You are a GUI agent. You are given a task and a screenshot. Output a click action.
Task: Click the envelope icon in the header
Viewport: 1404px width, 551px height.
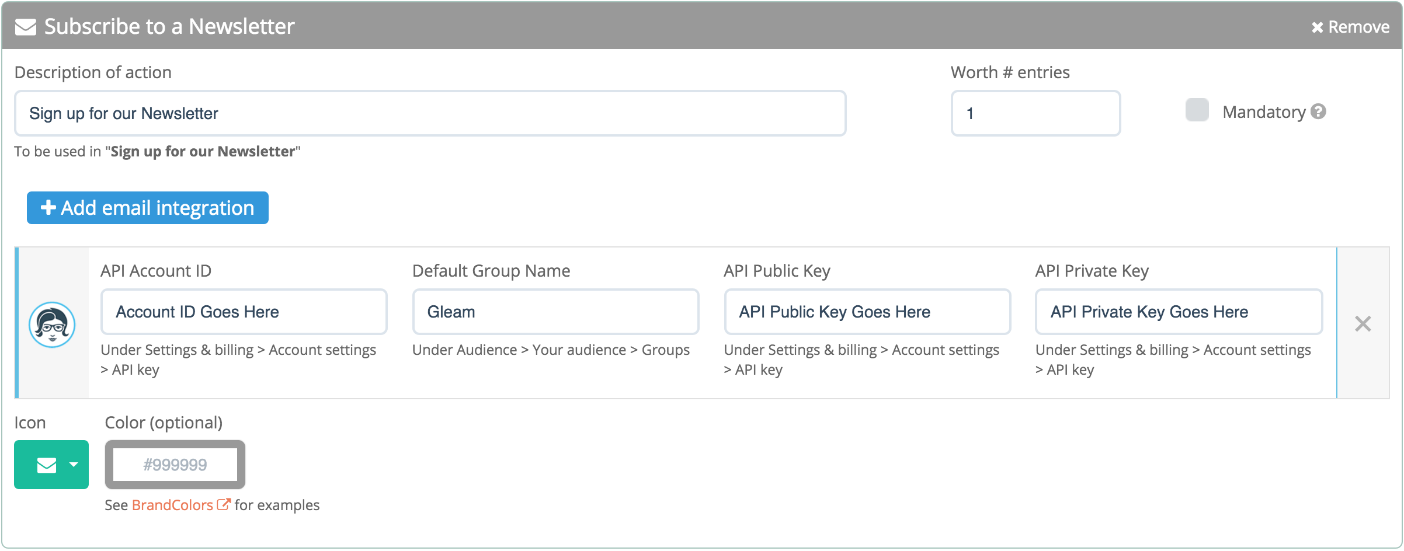pyautogui.click(x=26, y=27)
